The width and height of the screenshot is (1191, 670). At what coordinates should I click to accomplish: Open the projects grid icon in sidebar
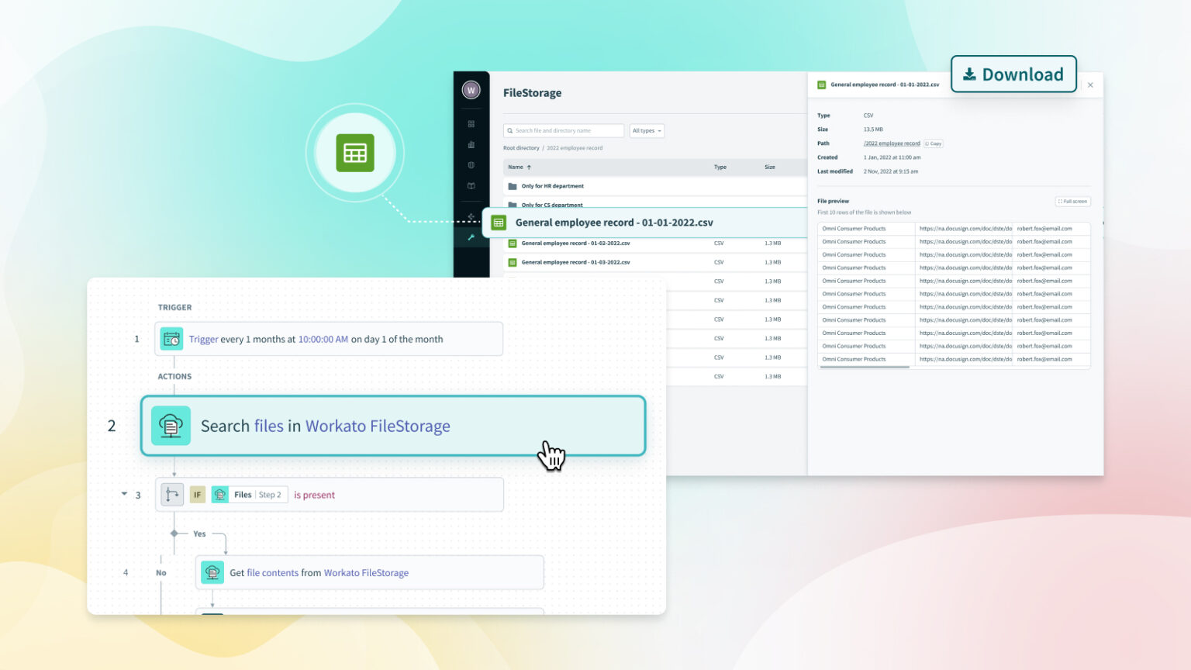click(471, 124)
